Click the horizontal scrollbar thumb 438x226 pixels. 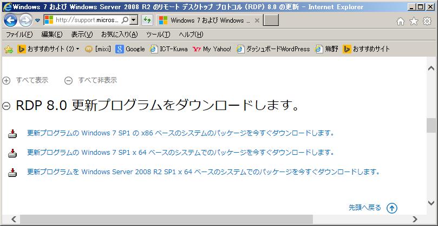coord(167,219)
